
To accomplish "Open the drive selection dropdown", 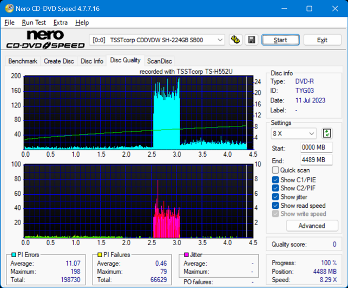I will point(157,40).
